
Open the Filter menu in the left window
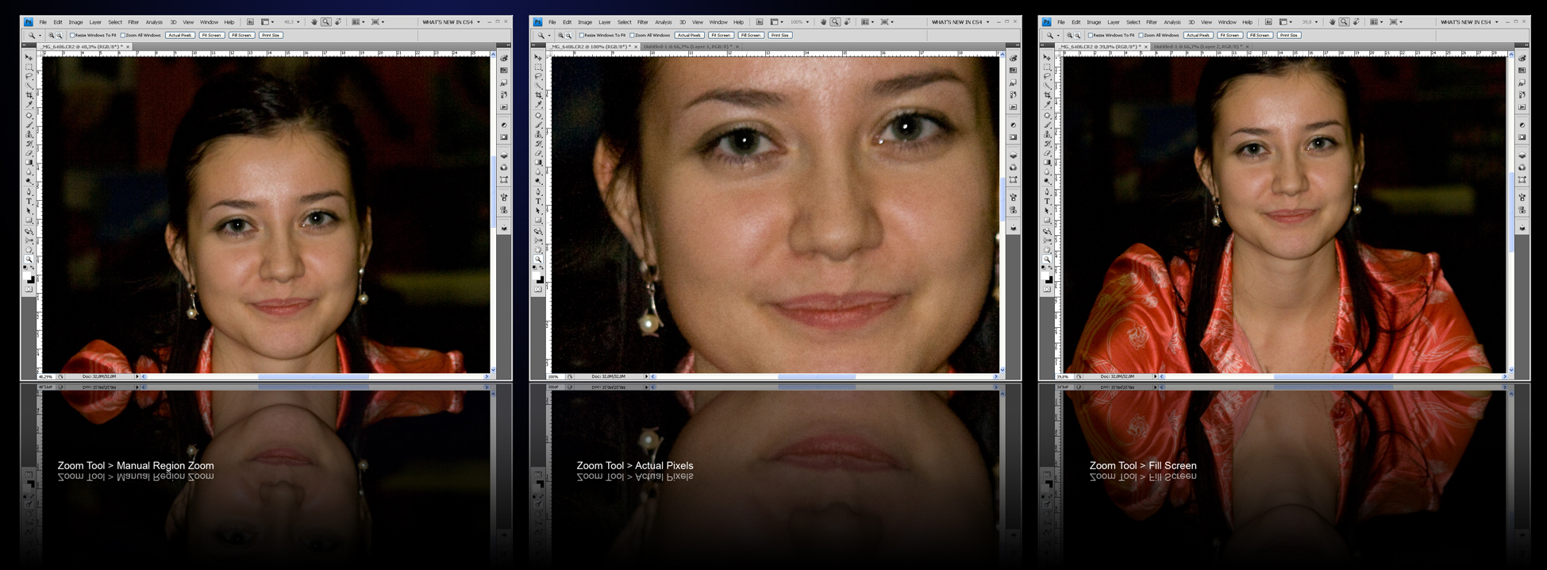pyautogui.click(x=133, y=22)
